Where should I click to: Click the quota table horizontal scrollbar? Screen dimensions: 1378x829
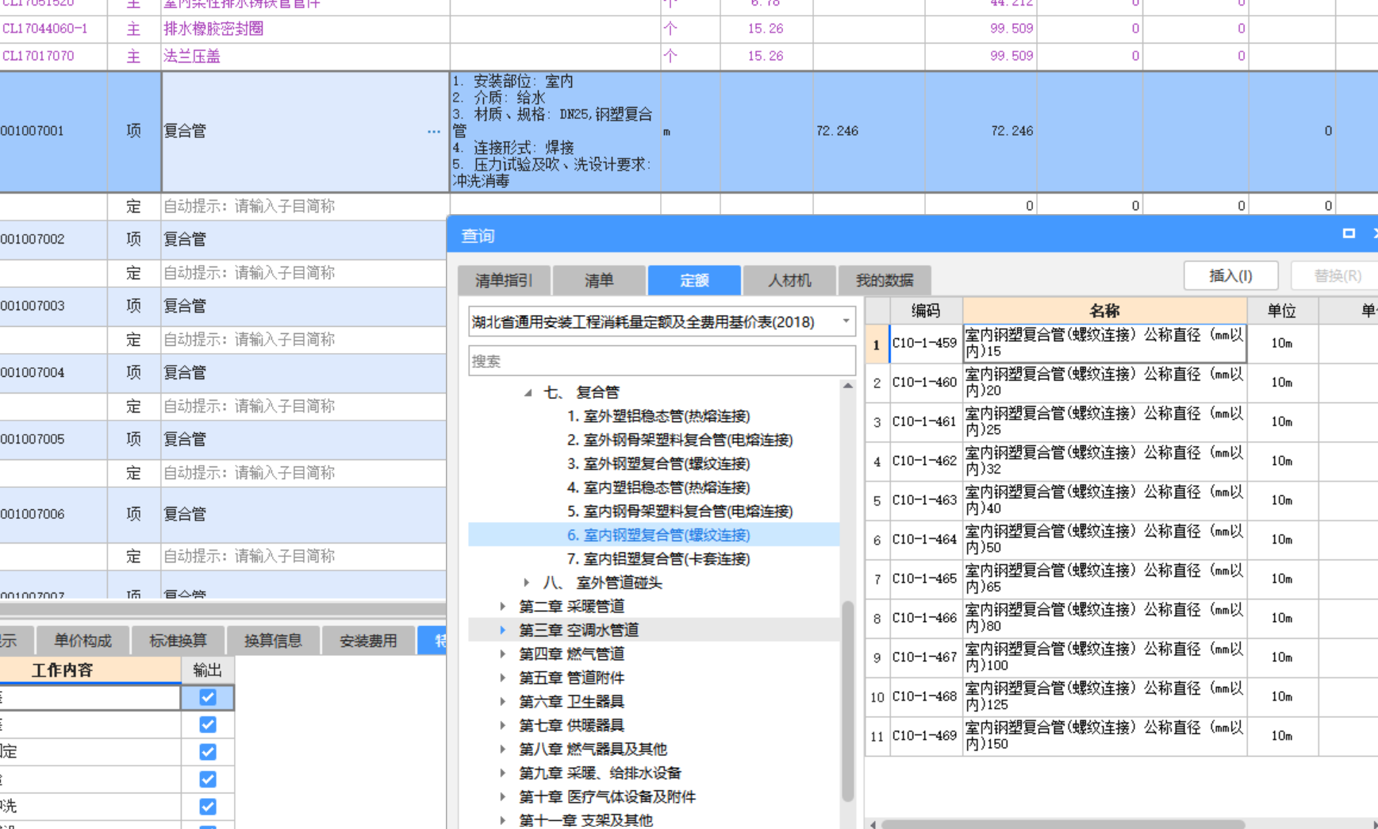pos(1063,824)
